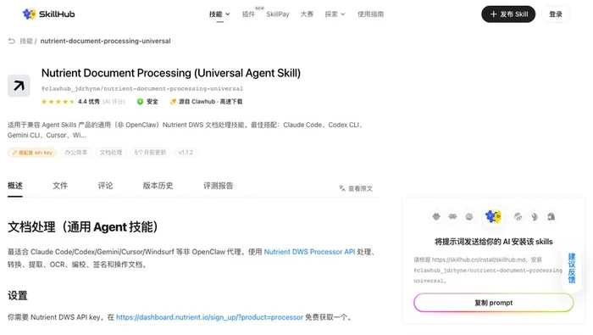Click the 建议反馈 side tab
The image size is (593, 335).
(572, 268)
